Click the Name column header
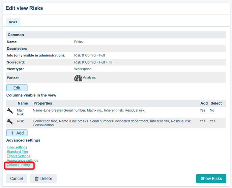Image resolution: width=232 pixels, height=188 pixels. 23,103
